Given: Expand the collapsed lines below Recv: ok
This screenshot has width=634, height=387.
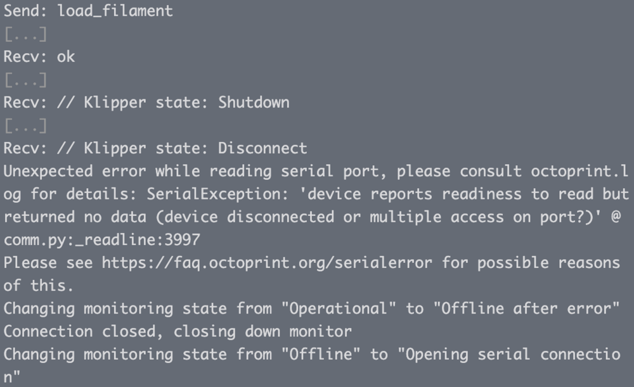Looking at the screenshot, I should tap(25, 80).
